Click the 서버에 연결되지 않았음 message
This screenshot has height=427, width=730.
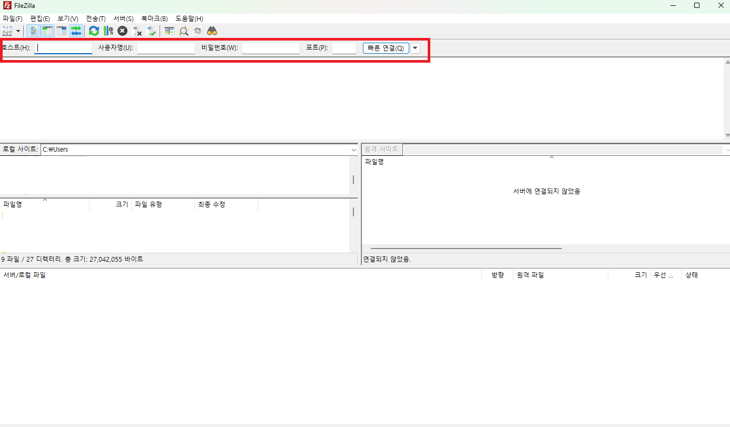[546, 191]
